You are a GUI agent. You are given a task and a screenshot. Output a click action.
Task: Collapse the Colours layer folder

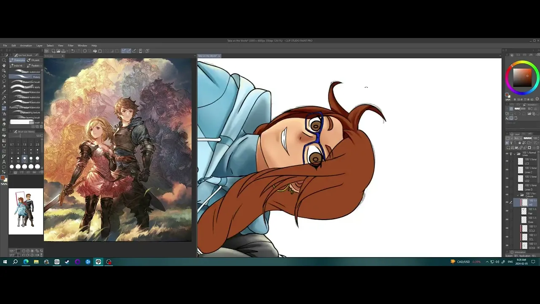[x=518, y=195]
